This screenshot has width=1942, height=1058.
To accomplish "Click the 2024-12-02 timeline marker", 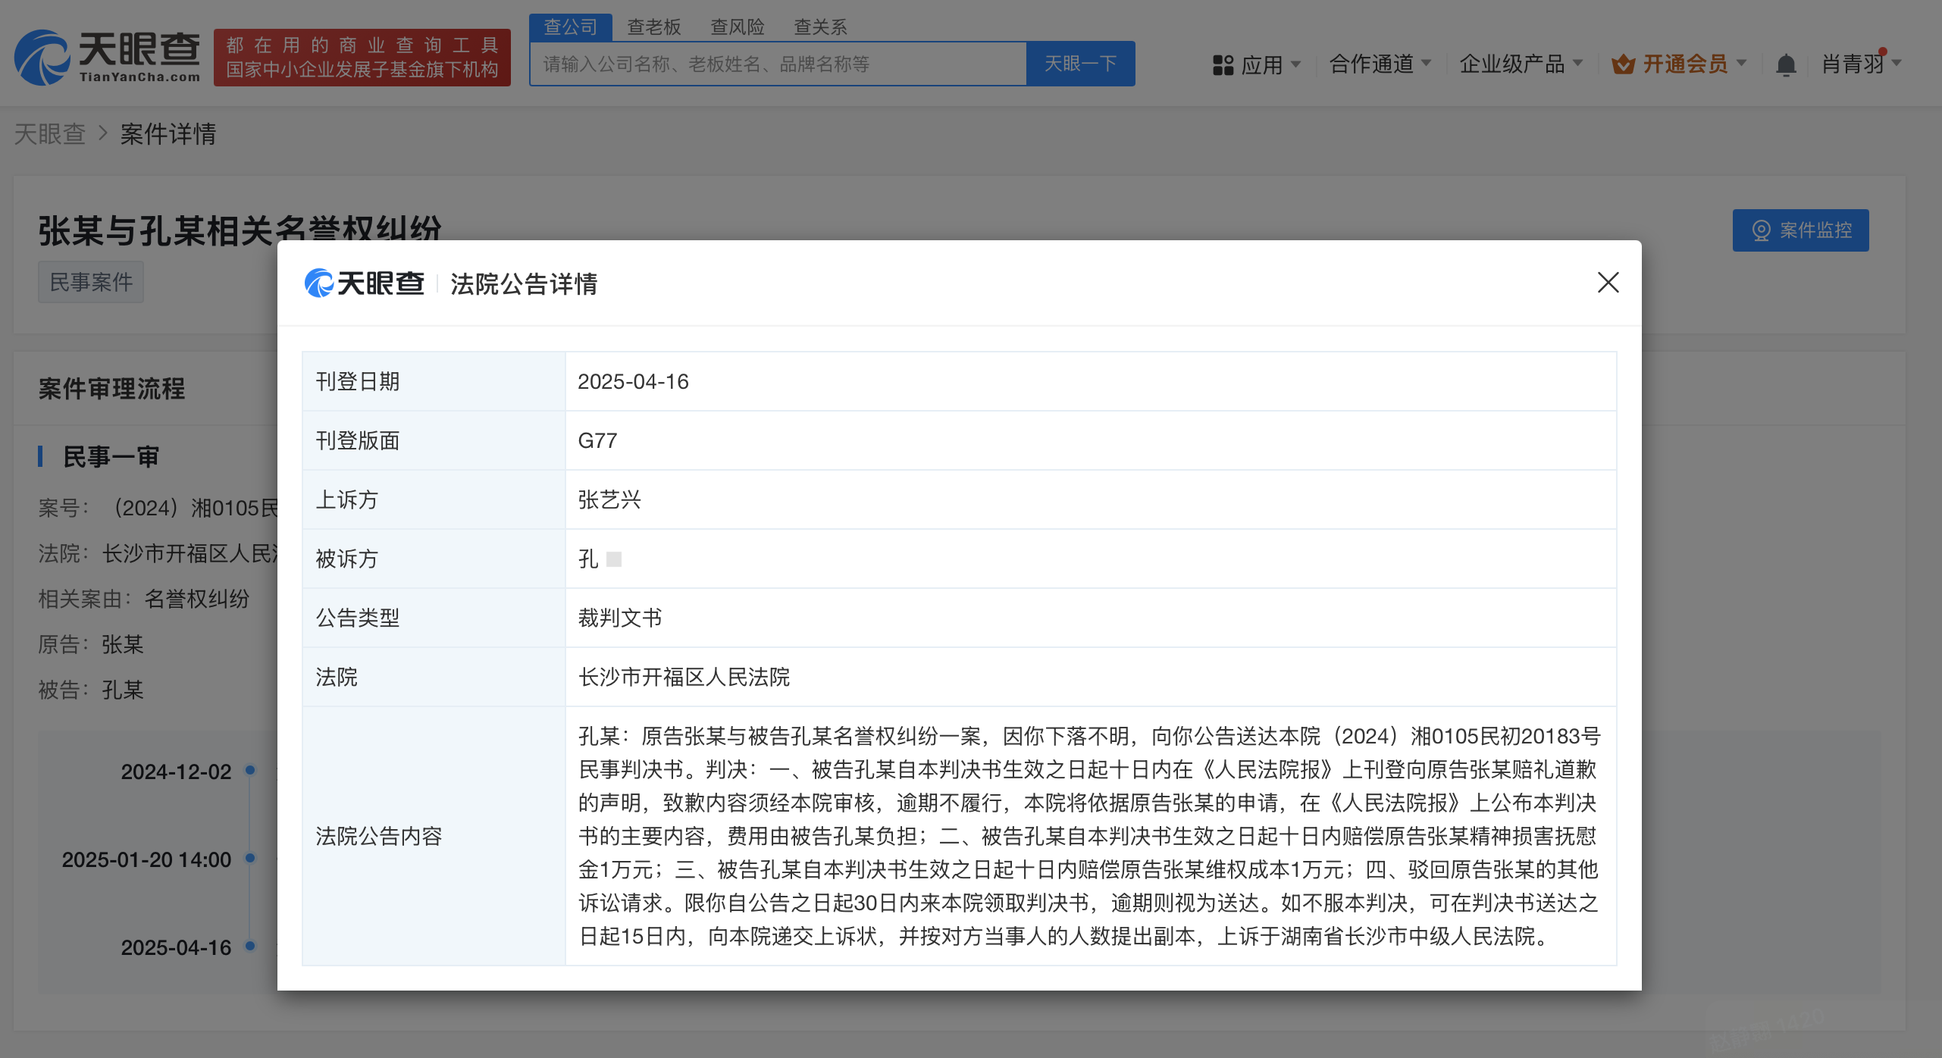I will click(x=250, y=771).
